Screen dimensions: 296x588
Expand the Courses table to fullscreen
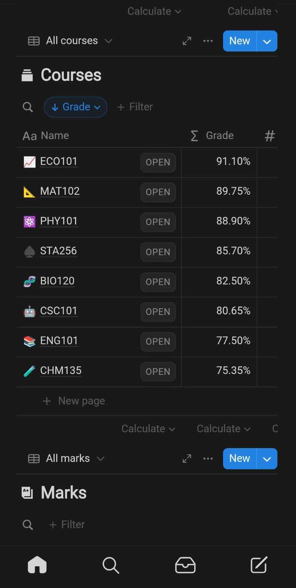click(x=187, y=41)
